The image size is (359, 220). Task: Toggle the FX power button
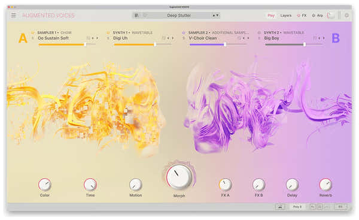[x=299, y=16]
